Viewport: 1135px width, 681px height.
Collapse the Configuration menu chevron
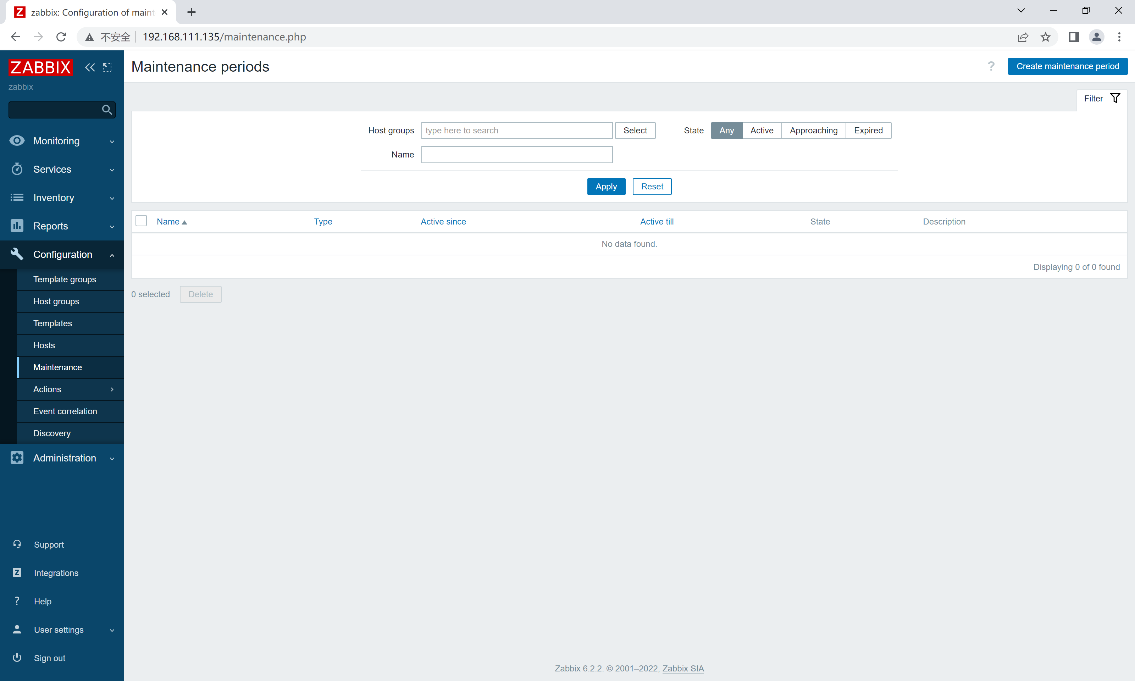[112, 255]
